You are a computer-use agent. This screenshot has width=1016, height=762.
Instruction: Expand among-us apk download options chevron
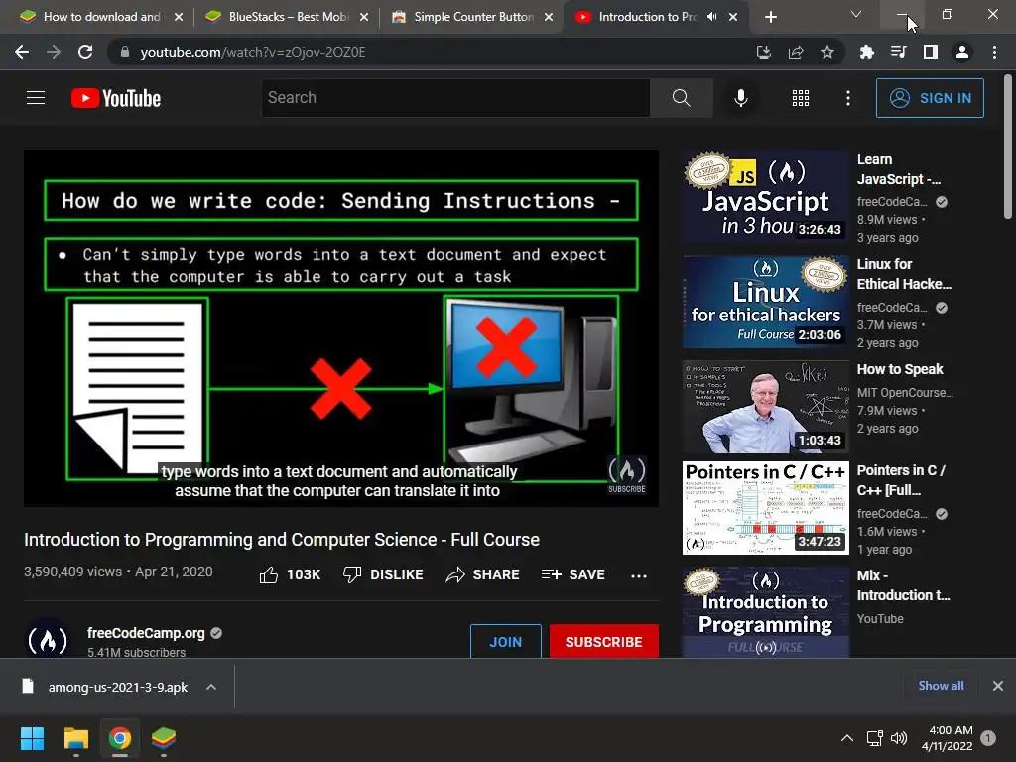pos(211,687)
